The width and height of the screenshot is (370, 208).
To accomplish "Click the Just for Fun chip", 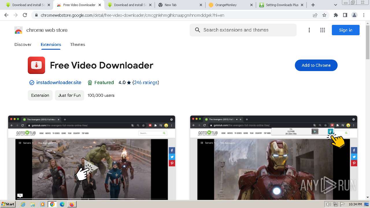I will 69,95.
